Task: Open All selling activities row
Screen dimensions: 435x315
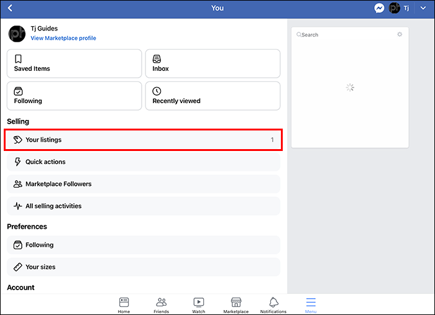Action: point(144,206)
